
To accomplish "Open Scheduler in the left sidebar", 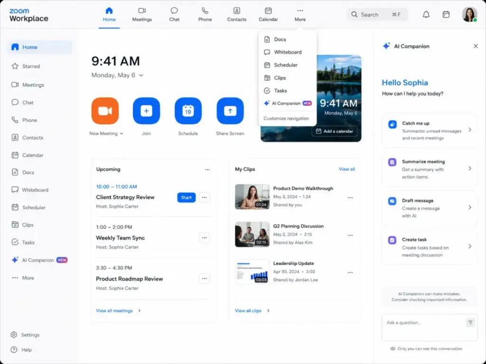I will pos(28,208).
